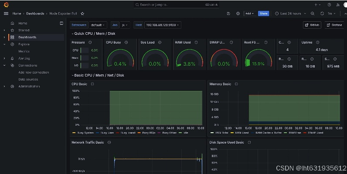Image resolution: width=347 pixels, height=174 pixels.
Task: Refresh the dashboard using the refresh icon
Action: tap(322, 13)
